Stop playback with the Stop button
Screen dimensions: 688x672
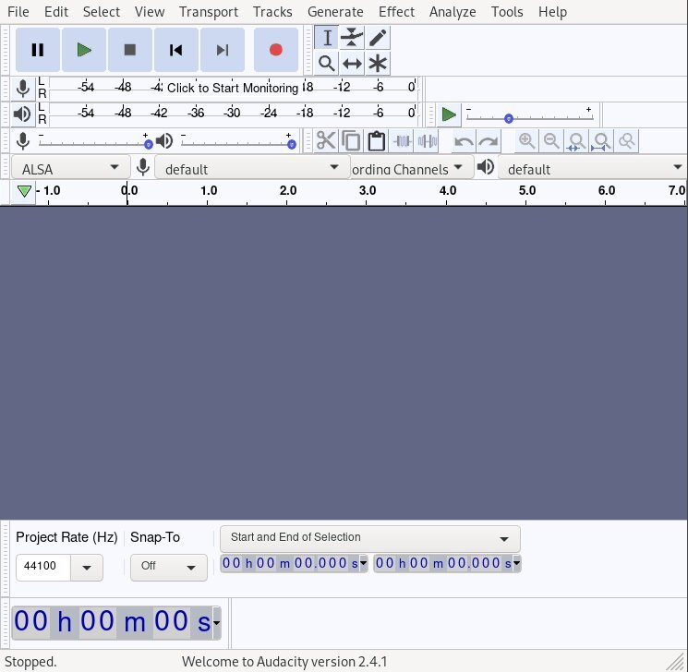(x=130, y=50)
